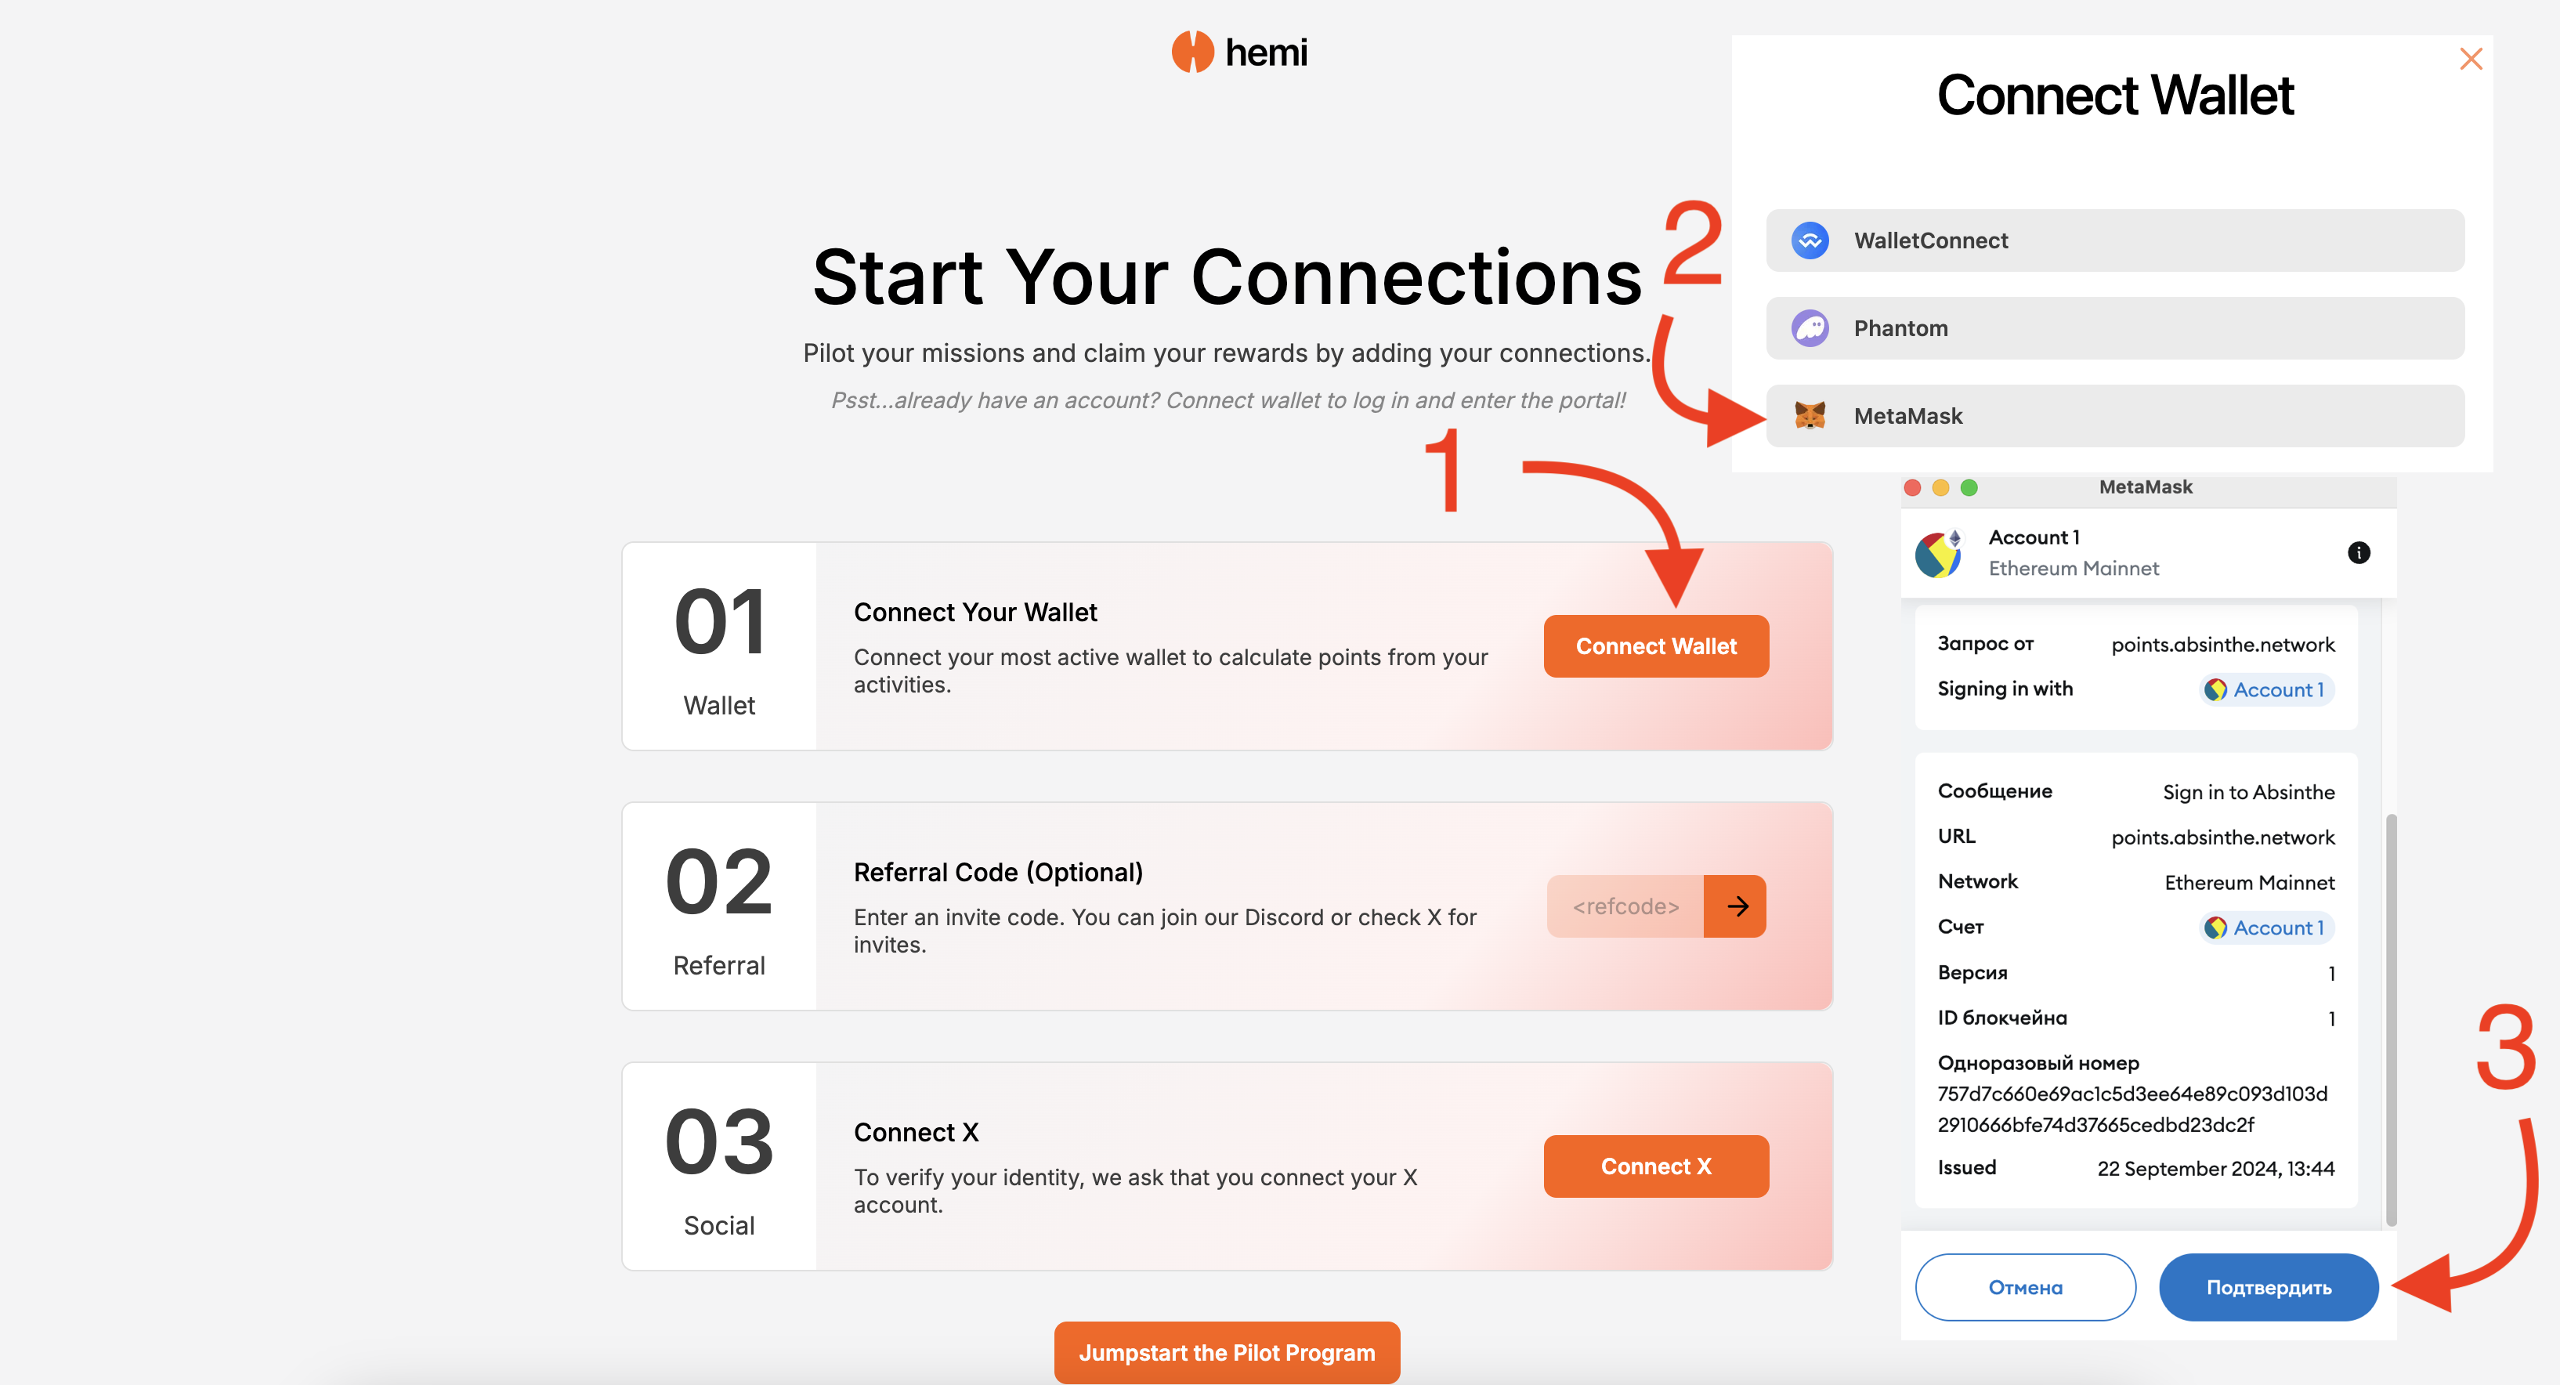Viewport: 2560px width, 1385px height.
Task: Click the MetaMask popup scrollbar
Action: (2390, 1019)
